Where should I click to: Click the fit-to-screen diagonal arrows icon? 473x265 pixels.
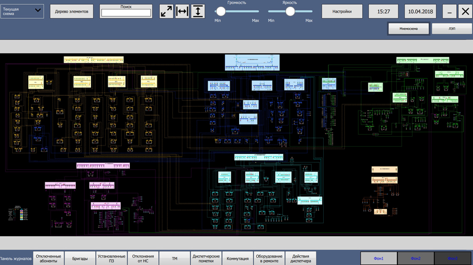point(166,12)
